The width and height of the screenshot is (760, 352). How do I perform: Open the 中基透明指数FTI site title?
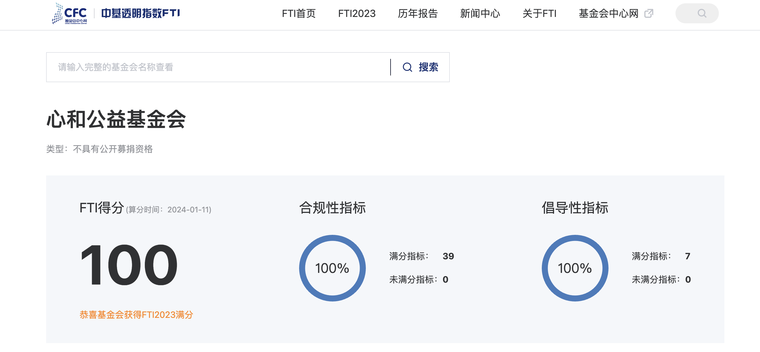[140, 14]
